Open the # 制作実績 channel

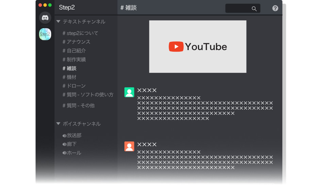[74, 60]
